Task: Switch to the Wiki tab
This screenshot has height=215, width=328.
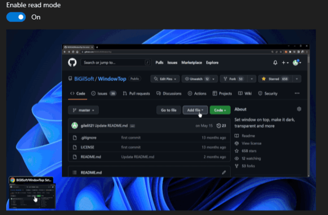Action: pos(245,93)
